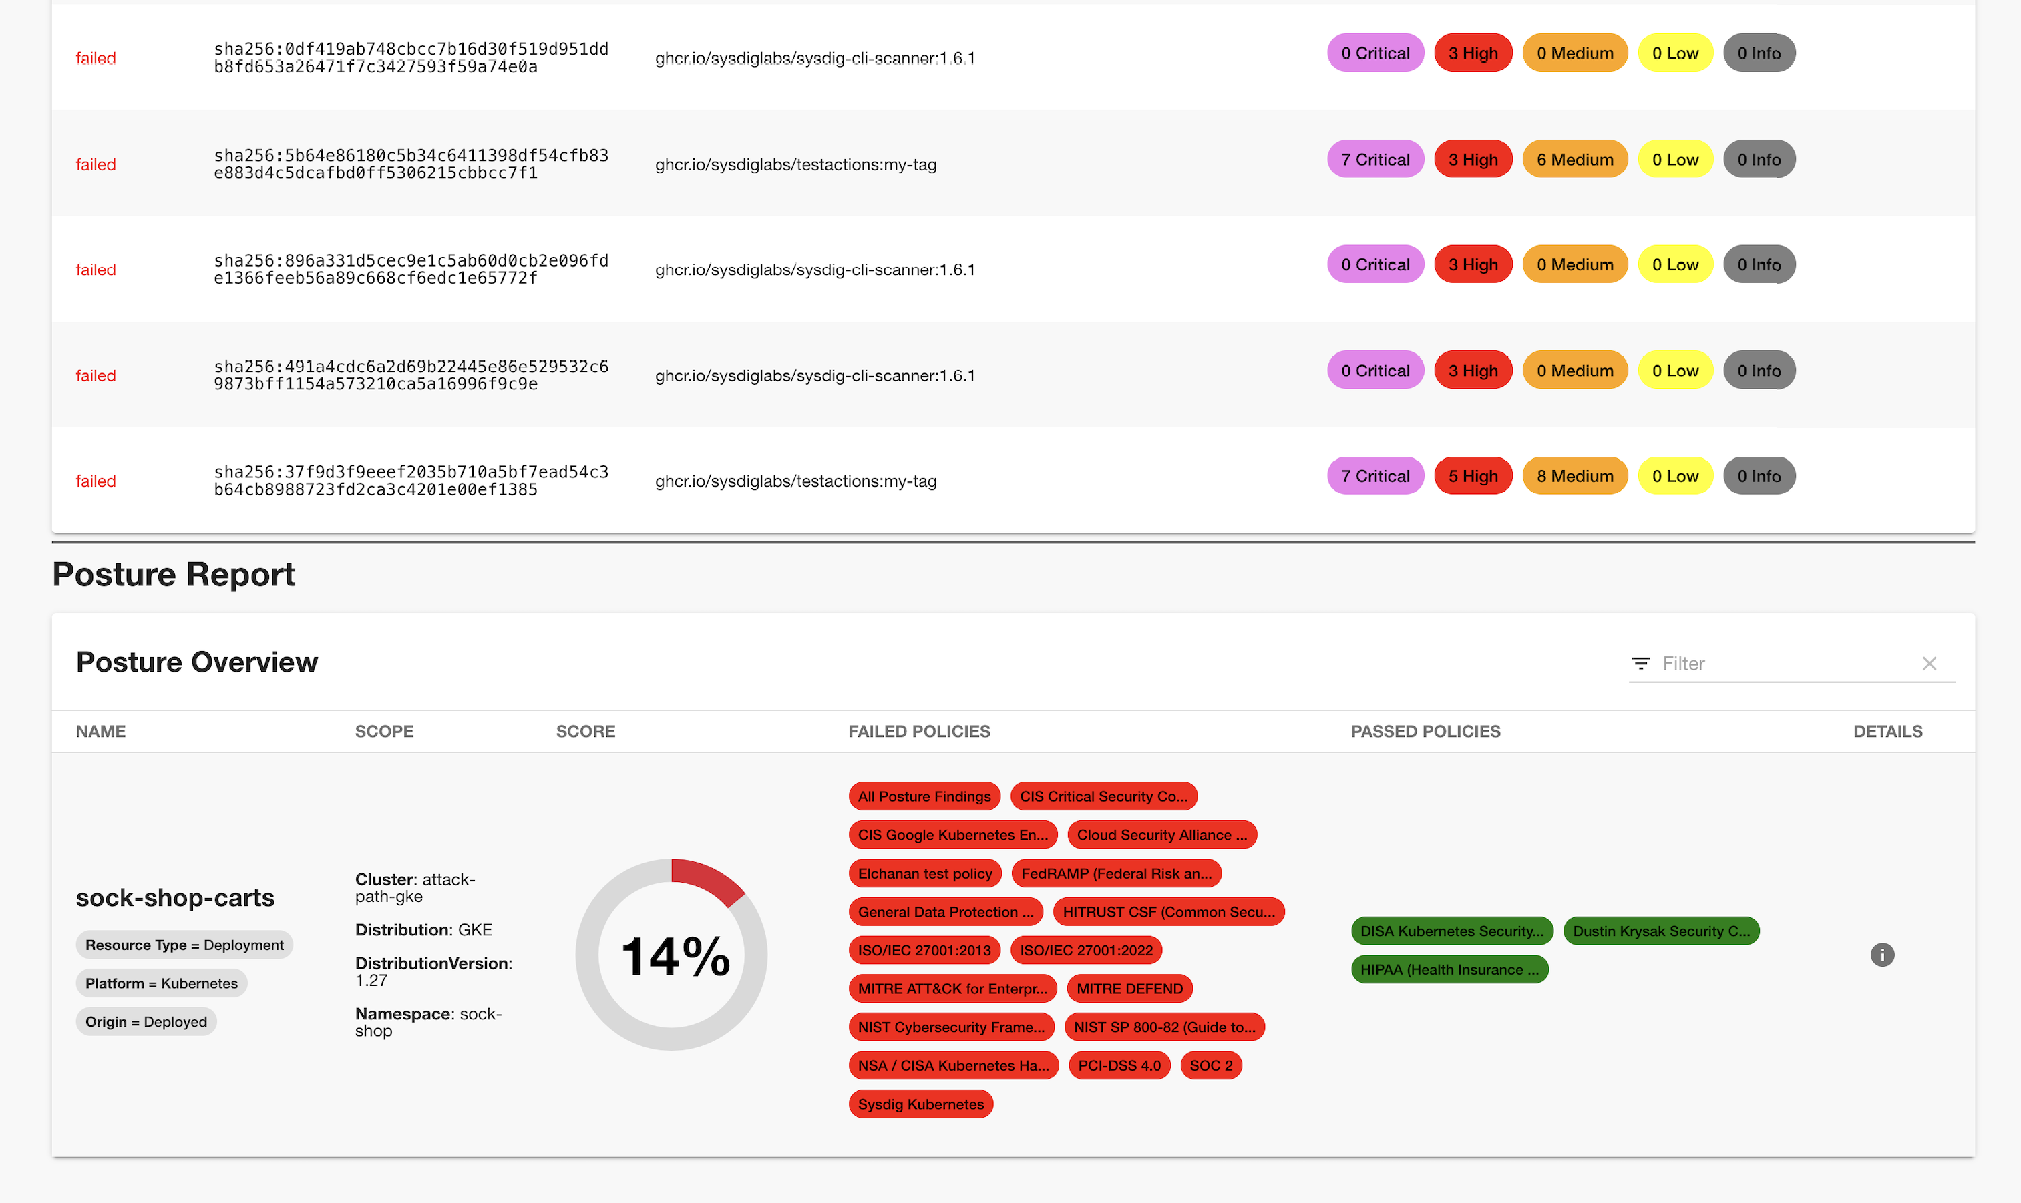The height and width of the screenshot is (1203, 2021).
Task: Open the HIPAA passed policy chip
Action: pos(1449,969)
